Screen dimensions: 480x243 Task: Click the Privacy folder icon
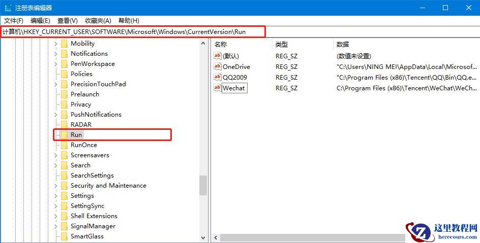(64, 105)
